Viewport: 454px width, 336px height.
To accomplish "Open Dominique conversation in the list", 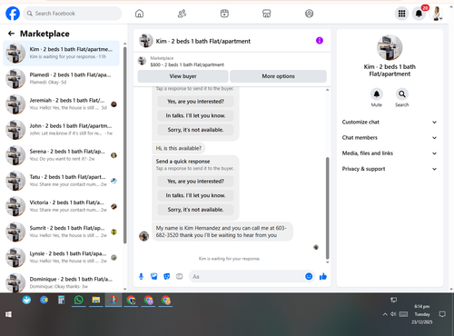I will (62, 282).
